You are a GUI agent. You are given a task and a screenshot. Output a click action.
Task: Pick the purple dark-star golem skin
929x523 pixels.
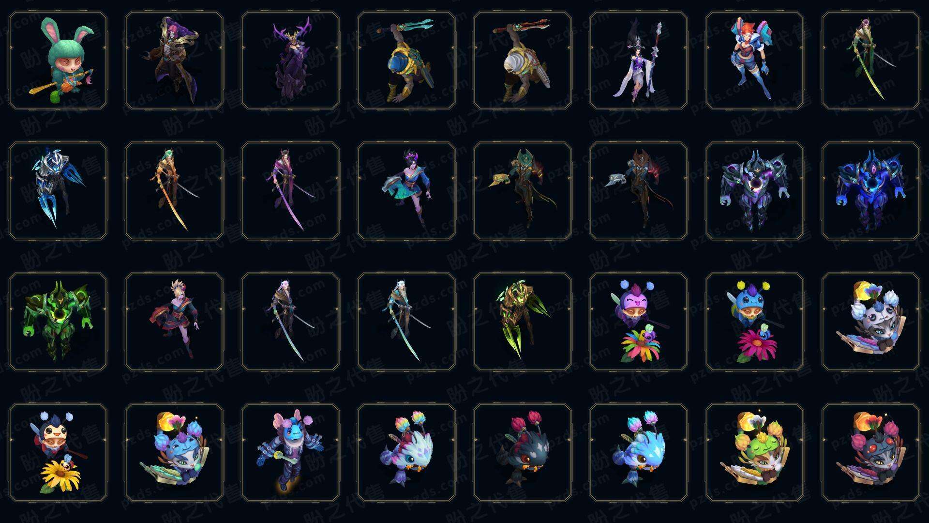click(755, 191)
